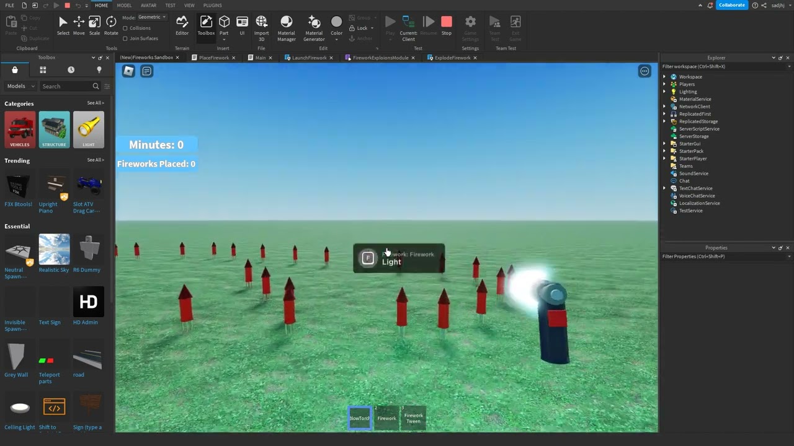Click the Collaborate button
This screenshot has width=794, height=446.
[732, 5]
